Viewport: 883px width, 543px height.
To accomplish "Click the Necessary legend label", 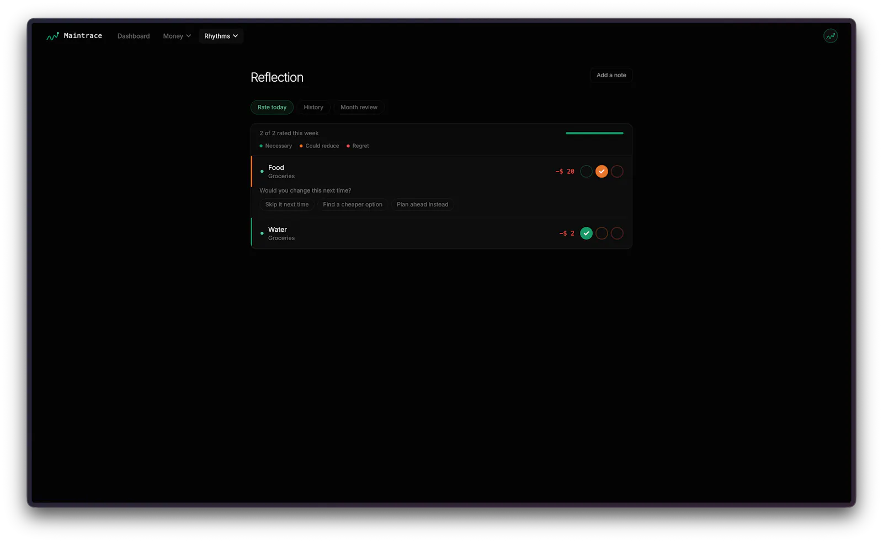I will [279, 146].
